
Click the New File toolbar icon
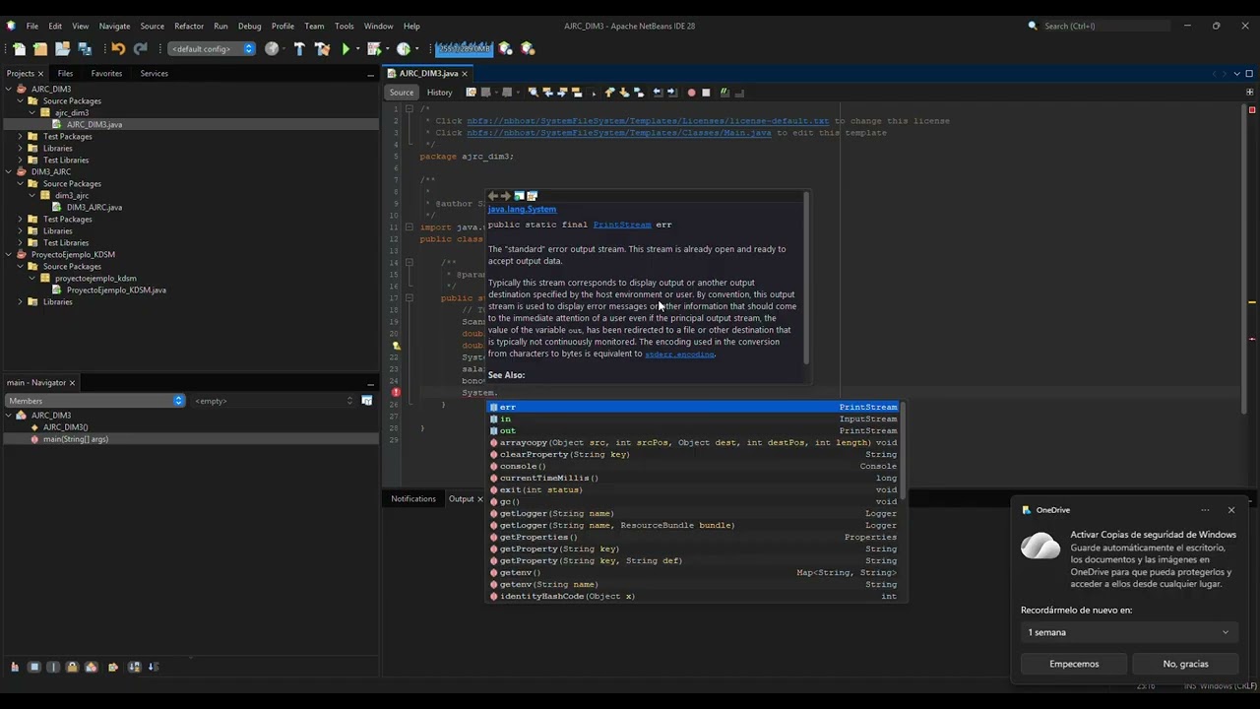coord(19,48)
